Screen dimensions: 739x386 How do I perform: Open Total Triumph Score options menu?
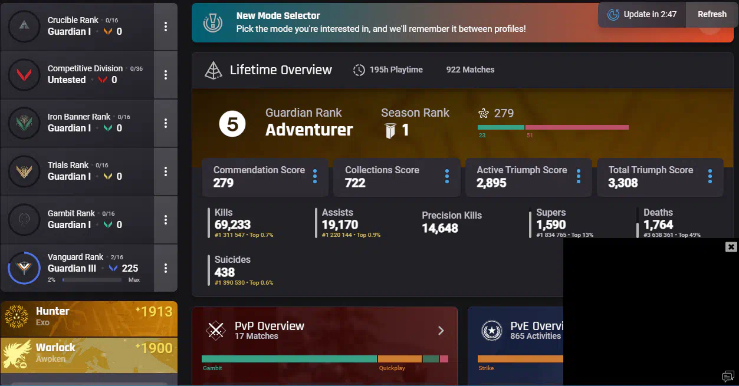pyautogui.click(x=710, y=176)
